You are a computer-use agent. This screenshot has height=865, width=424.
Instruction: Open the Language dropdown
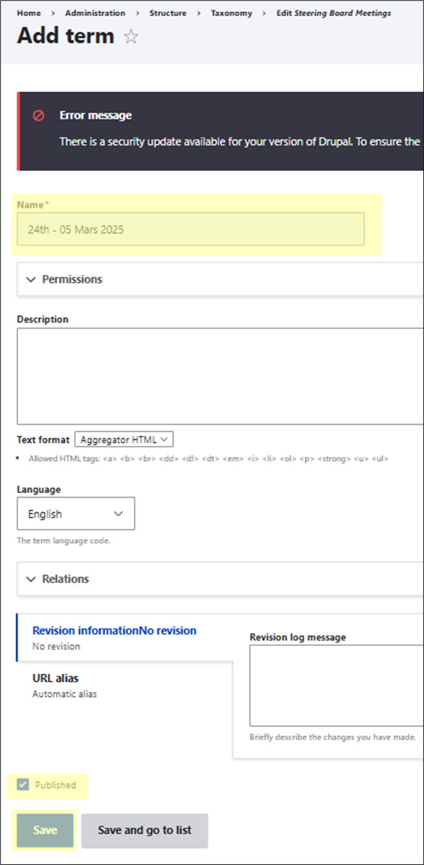click(76, 514)
